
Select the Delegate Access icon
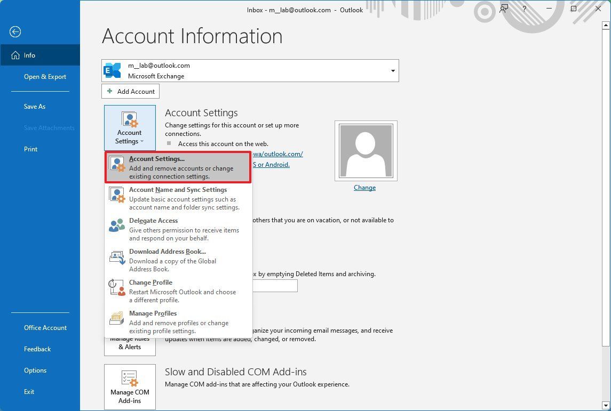116,225
